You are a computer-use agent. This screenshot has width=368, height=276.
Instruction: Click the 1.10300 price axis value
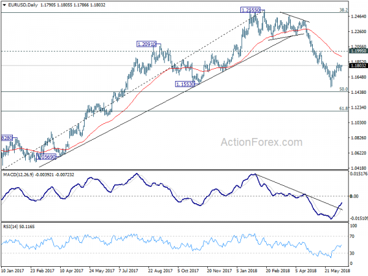358,123
